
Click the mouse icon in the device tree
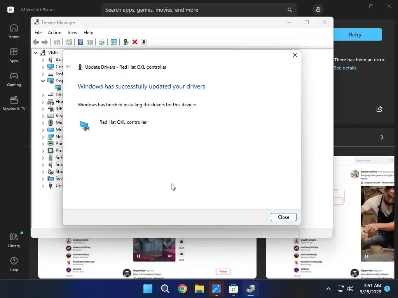pyautogui.click(x=51, y=123)
